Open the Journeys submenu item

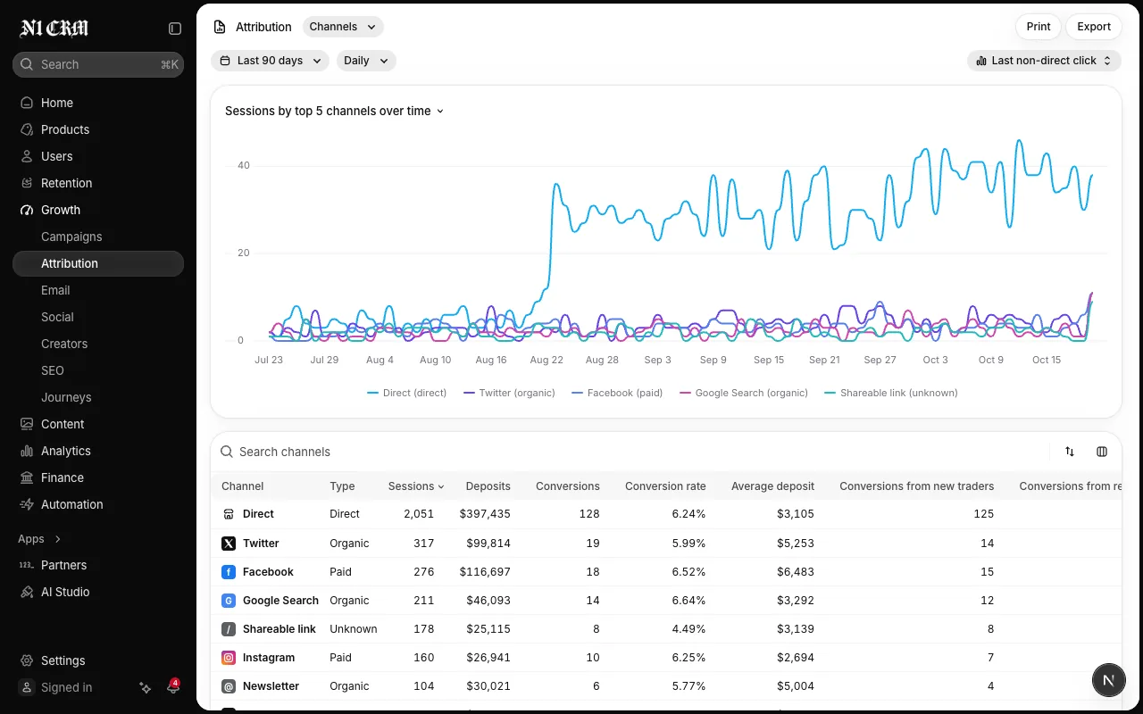(x=66, y=397)
